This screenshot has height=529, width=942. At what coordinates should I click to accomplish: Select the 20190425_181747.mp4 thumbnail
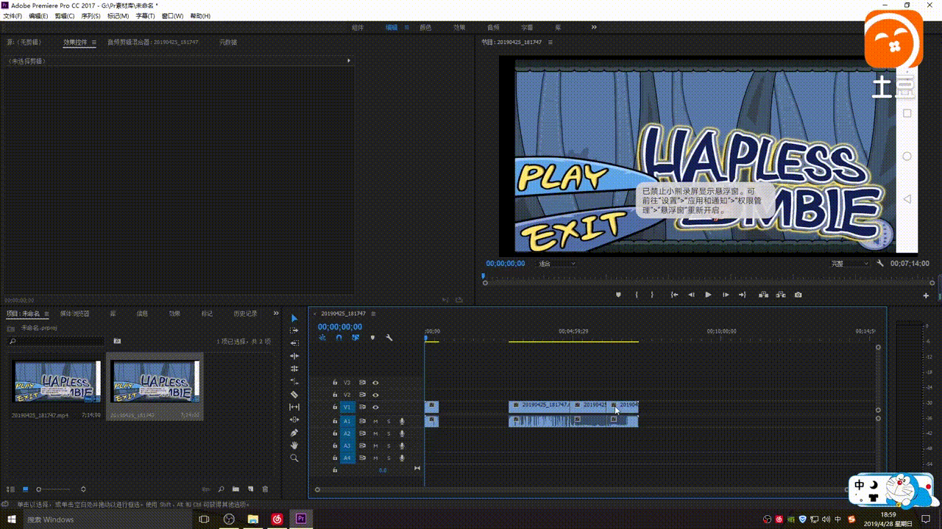tap(56, 381)
